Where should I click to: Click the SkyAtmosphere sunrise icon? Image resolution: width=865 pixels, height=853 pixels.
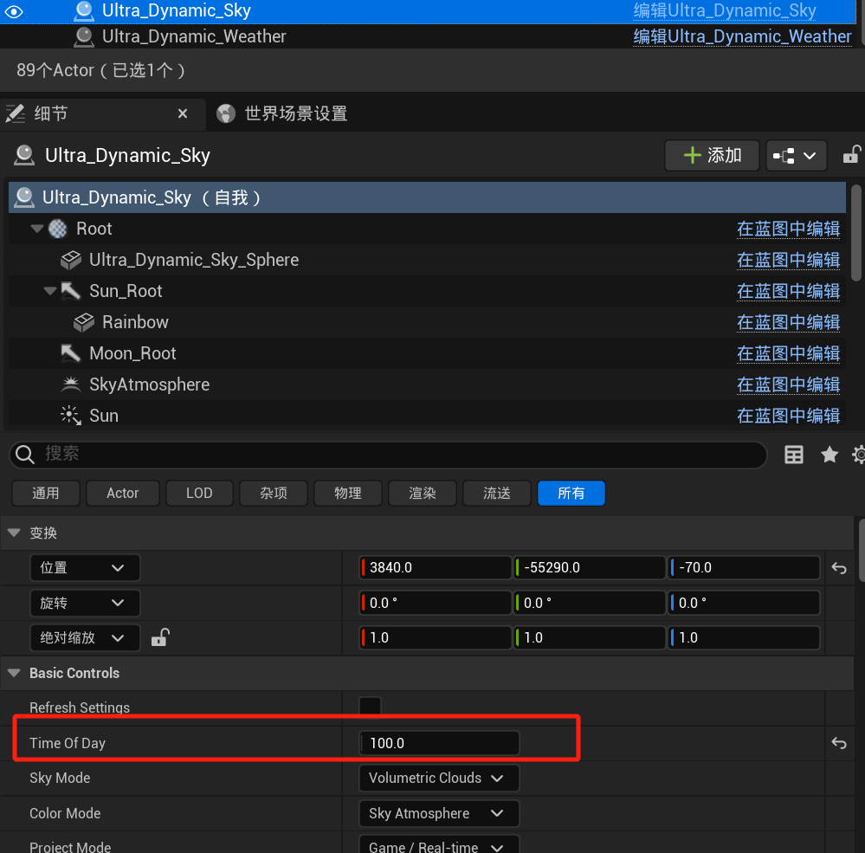pyautogui.click(x=71, y=384)
